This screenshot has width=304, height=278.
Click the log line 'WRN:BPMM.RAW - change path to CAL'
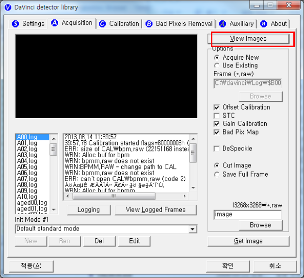click(121, 167)
